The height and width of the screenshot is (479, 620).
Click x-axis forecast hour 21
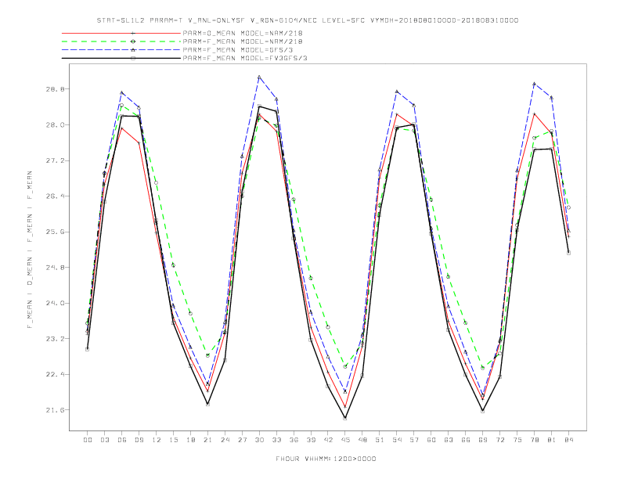(207, 440)
